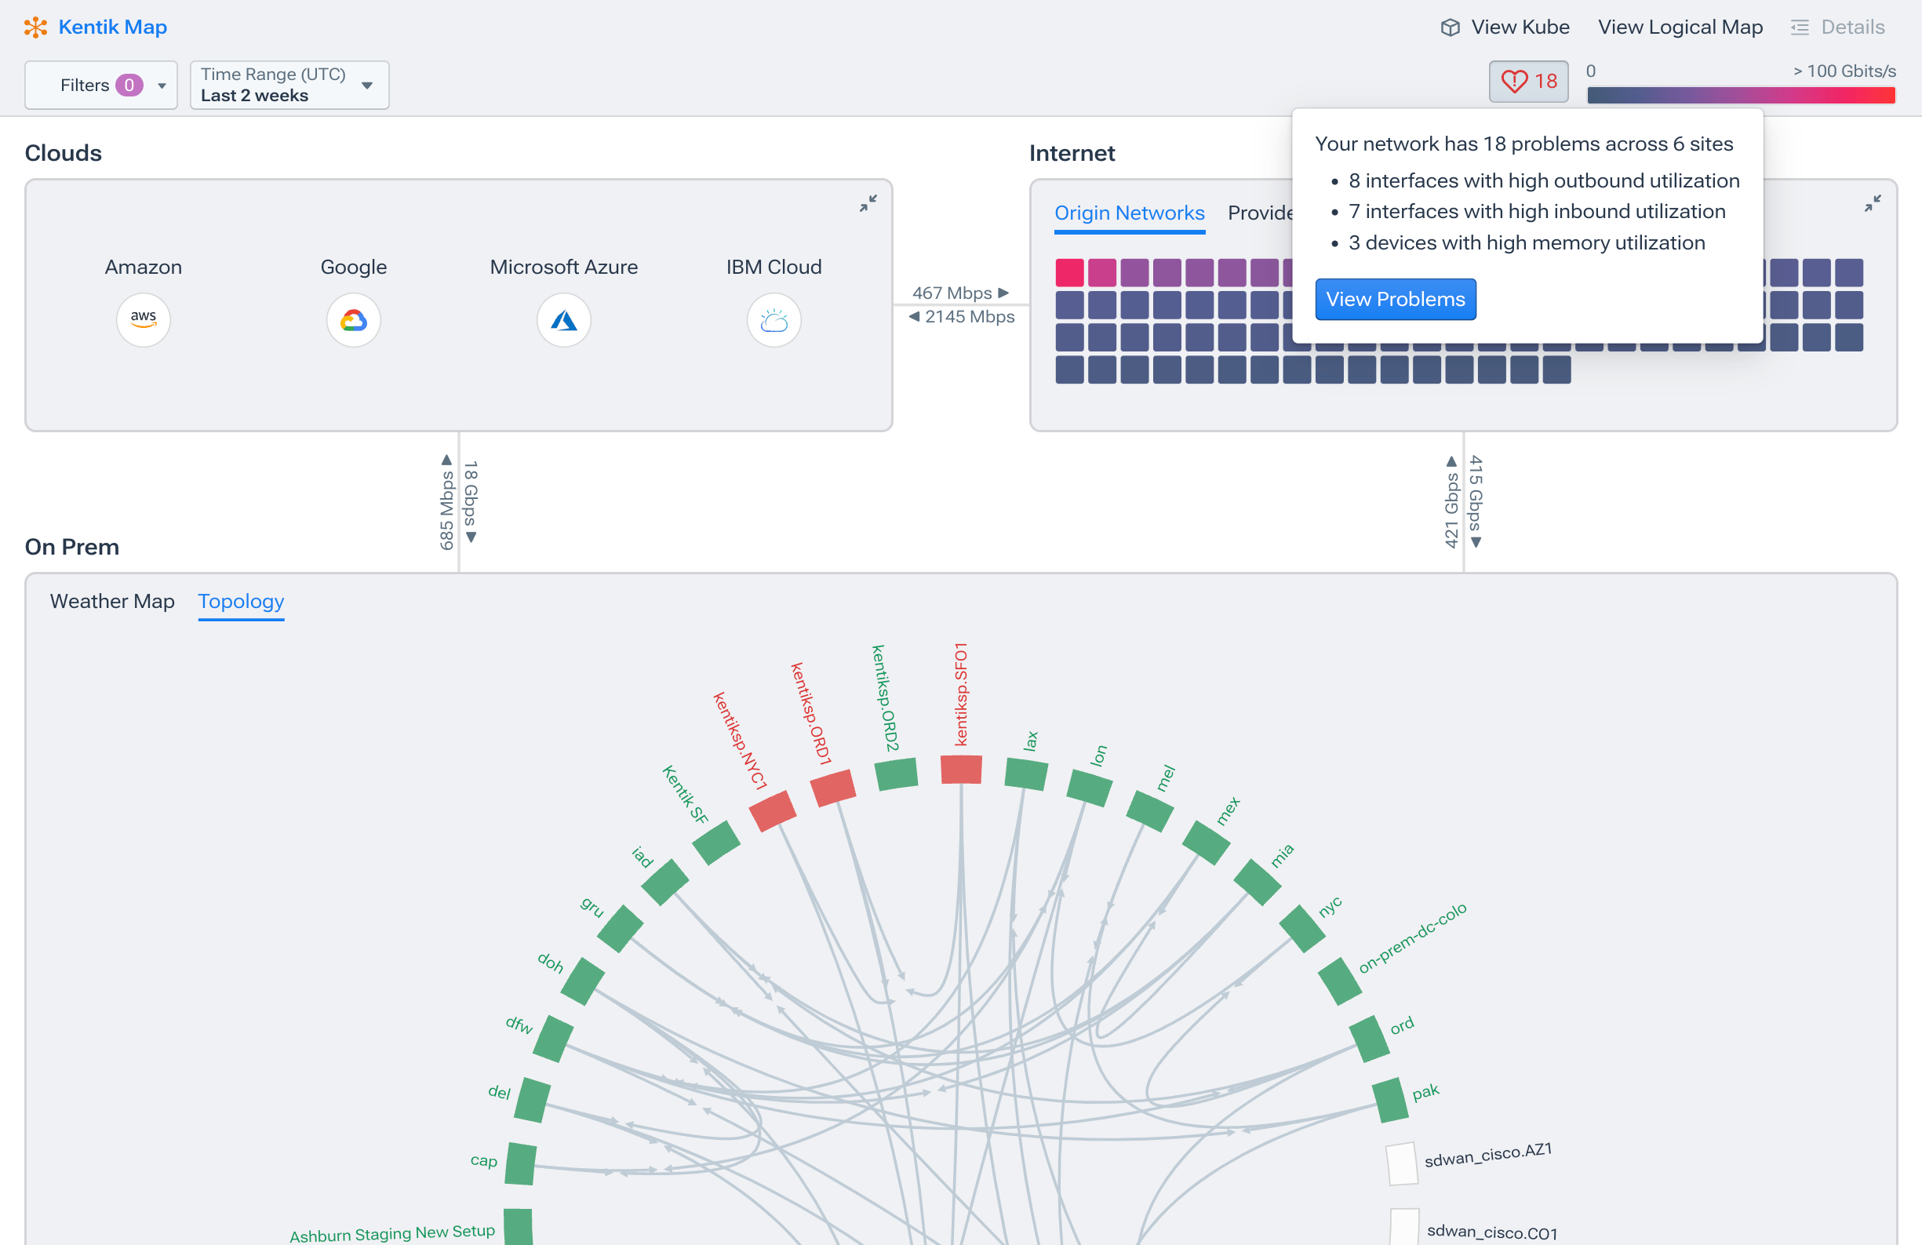Click the AWS cloud icon
The width and height of the screenshot is (1922, 1245).
[x=143, y=320]
